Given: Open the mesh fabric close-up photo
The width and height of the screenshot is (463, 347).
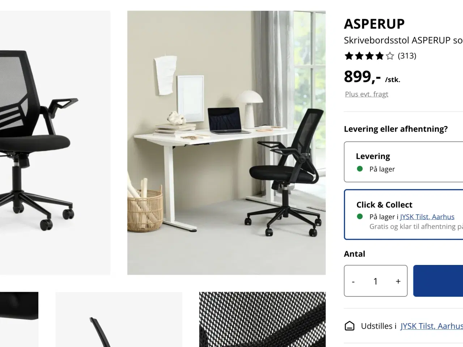Looking at the screenshot, I should pos(262,320).
